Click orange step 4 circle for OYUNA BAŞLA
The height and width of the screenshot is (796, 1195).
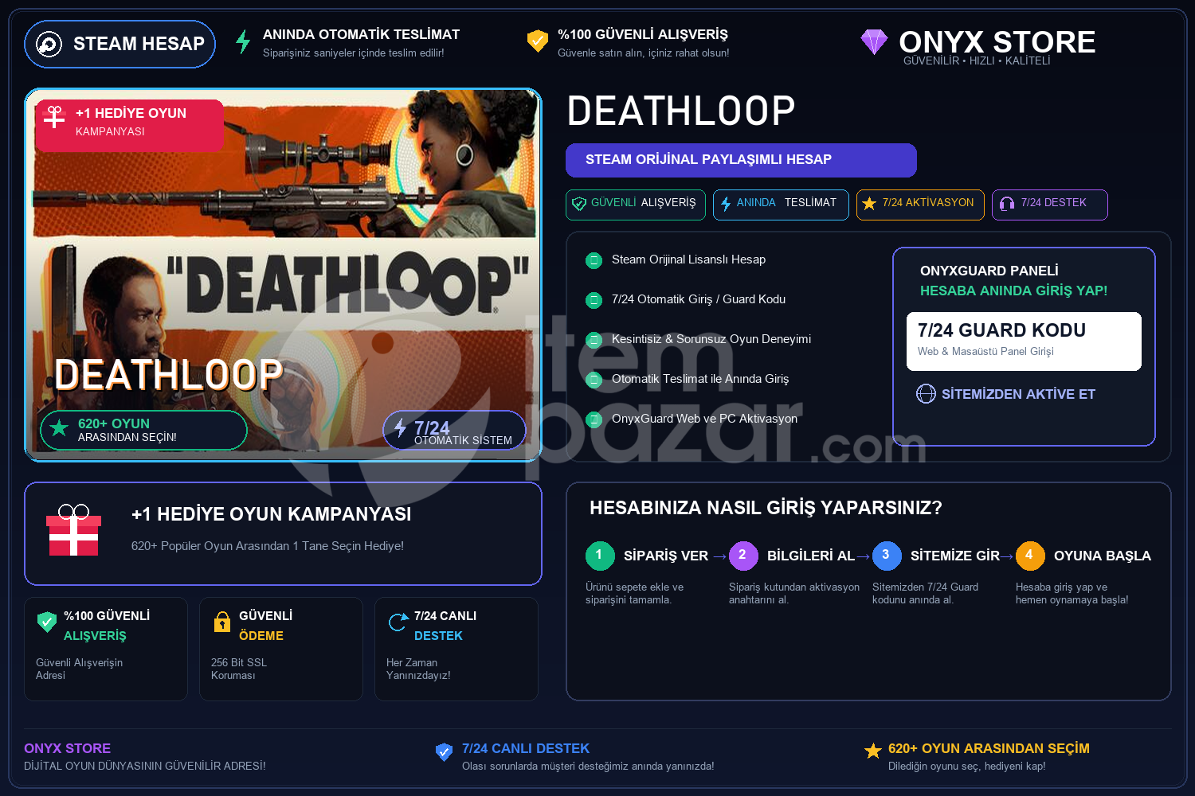tap(1030, 556)
